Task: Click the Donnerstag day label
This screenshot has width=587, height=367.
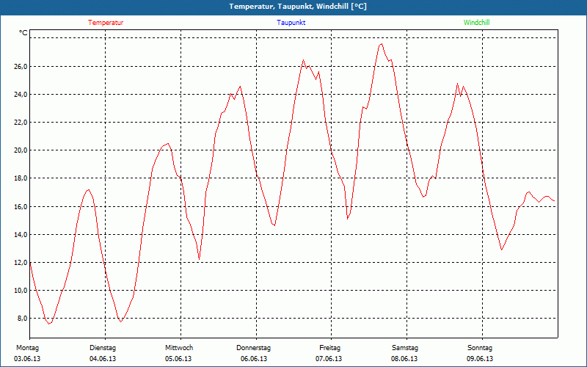Action: click(253, 348)
